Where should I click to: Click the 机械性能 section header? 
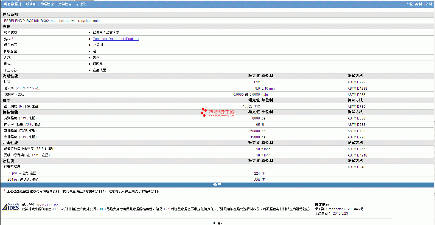point(10,112)
